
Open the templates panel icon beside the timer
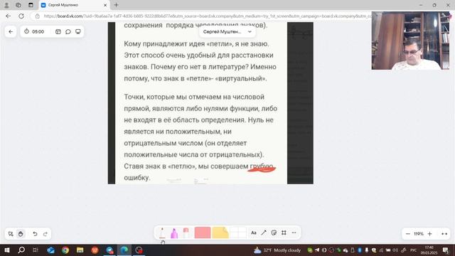pyautogui.click(x=58, y=31)
